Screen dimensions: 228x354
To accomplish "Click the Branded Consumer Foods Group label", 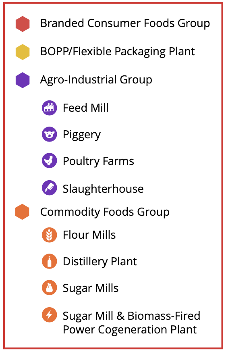I will click(125, 23).
